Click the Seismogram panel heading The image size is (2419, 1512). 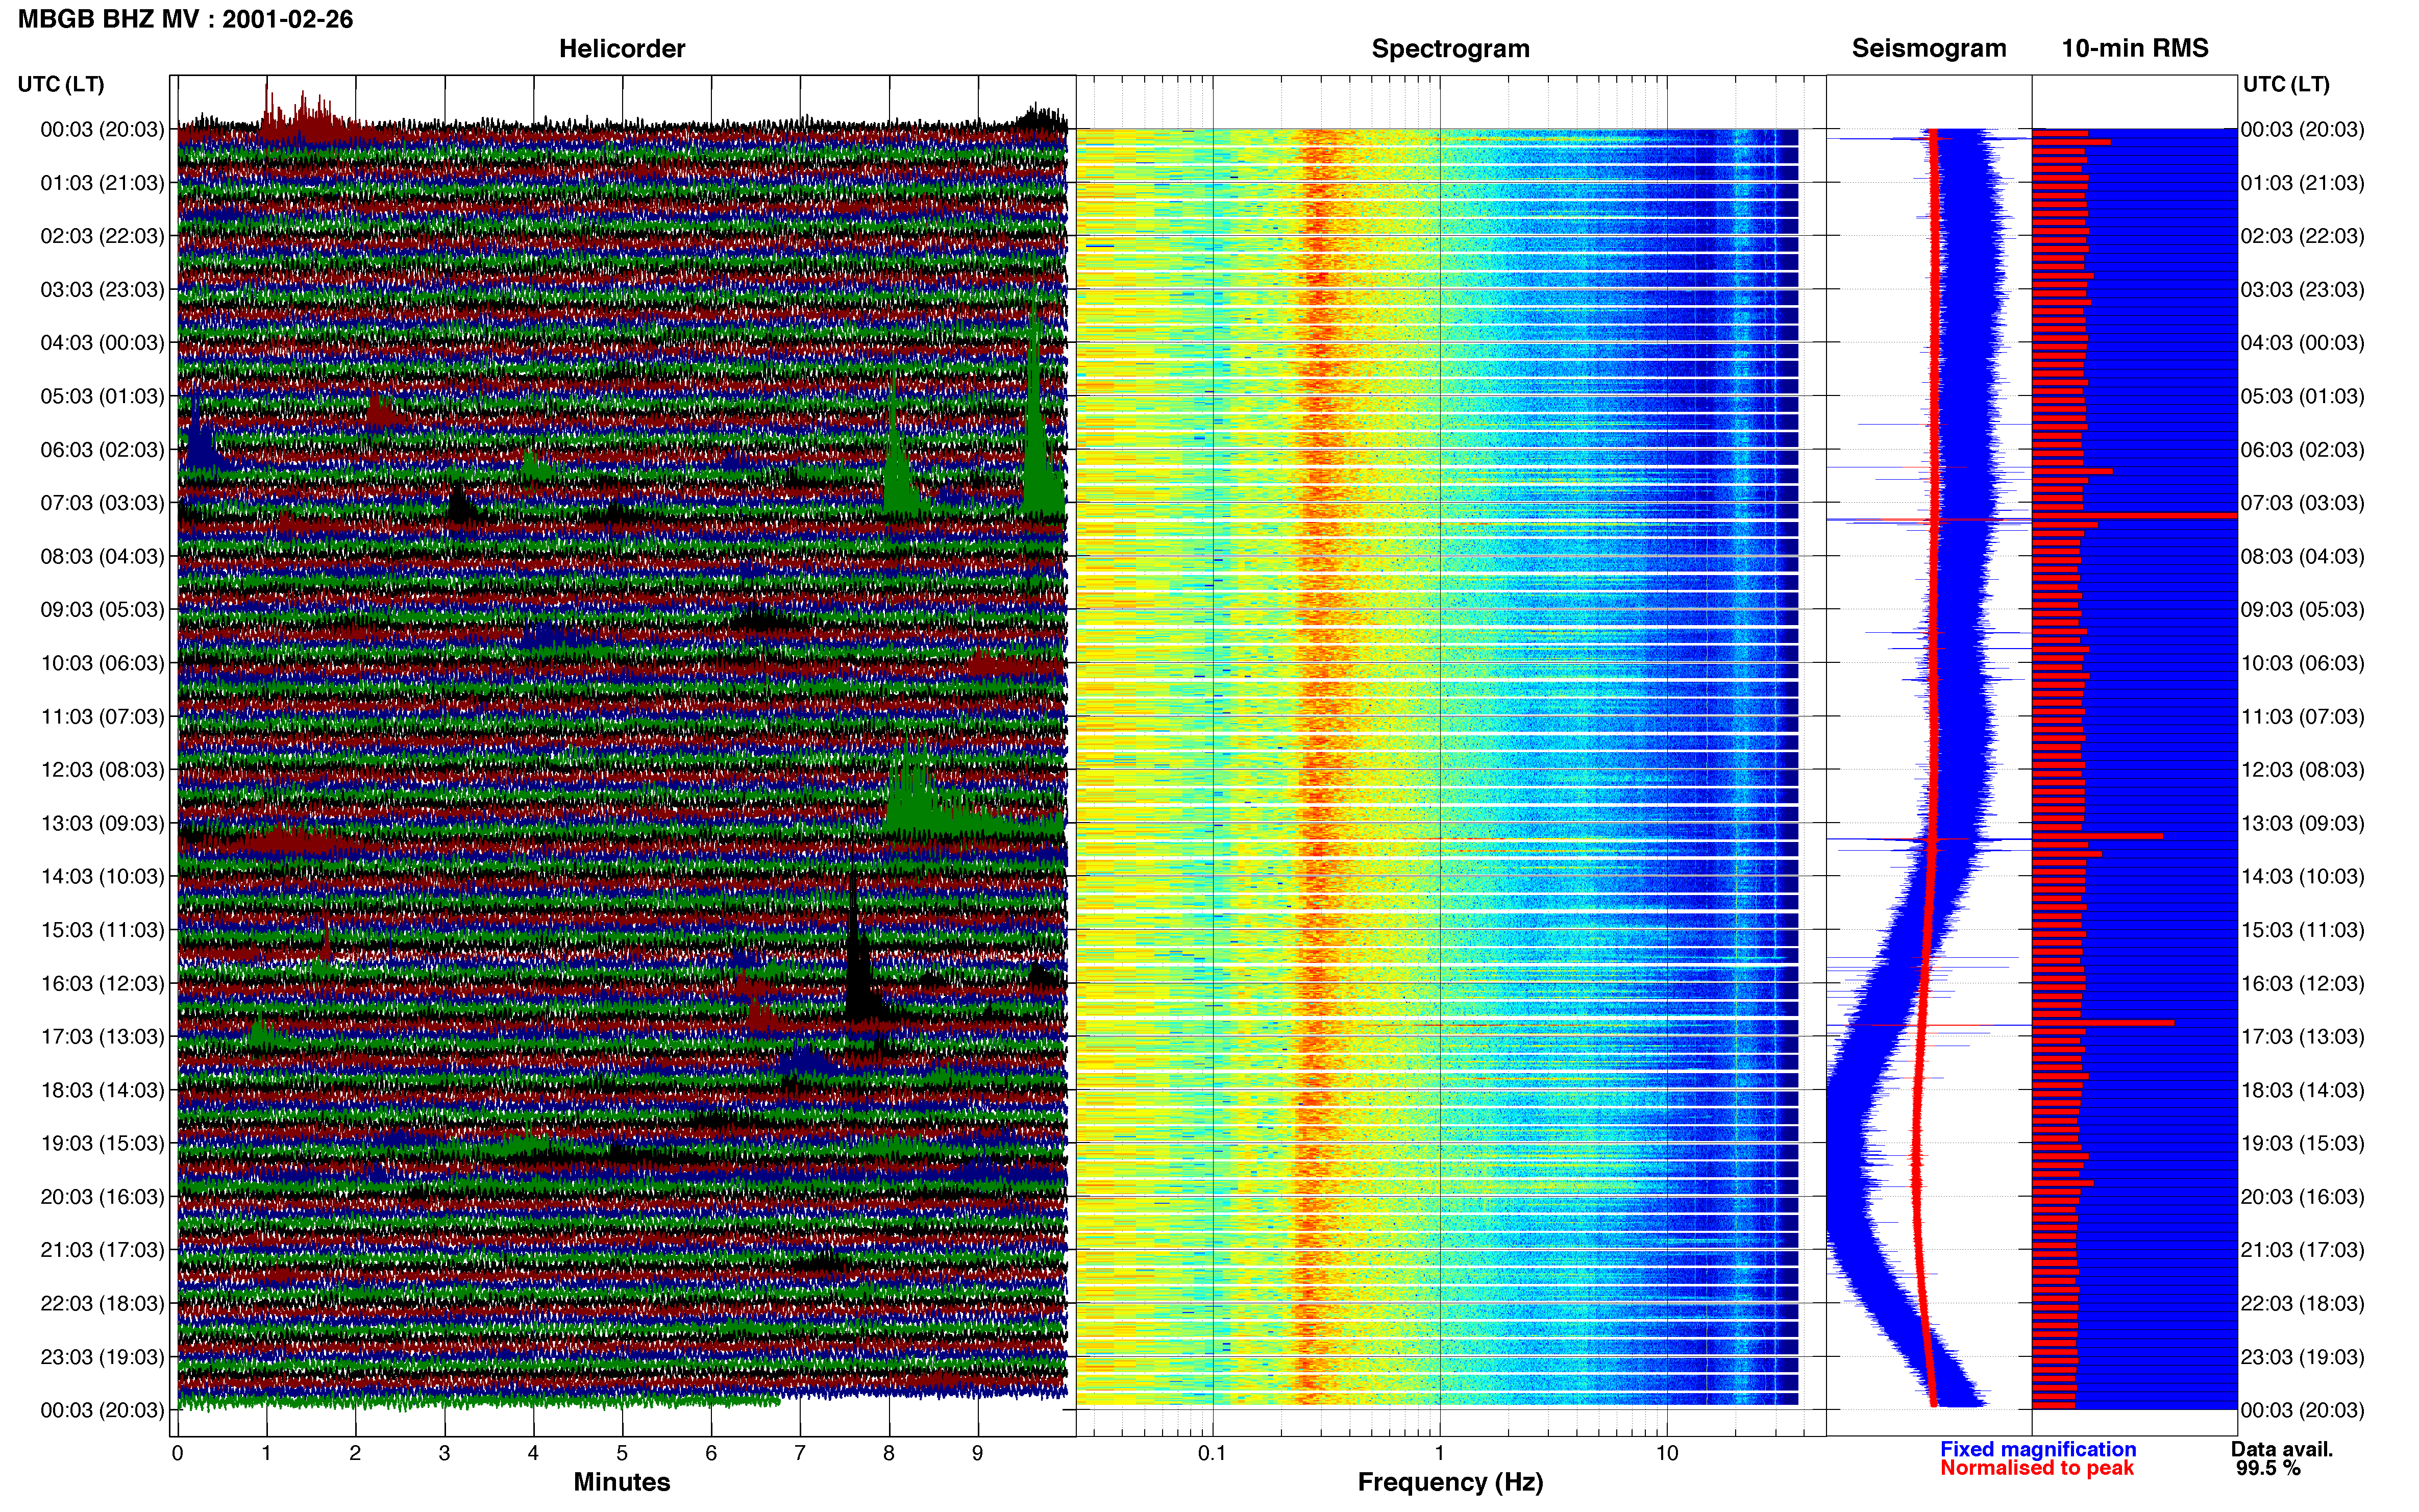click(1929, 48)
